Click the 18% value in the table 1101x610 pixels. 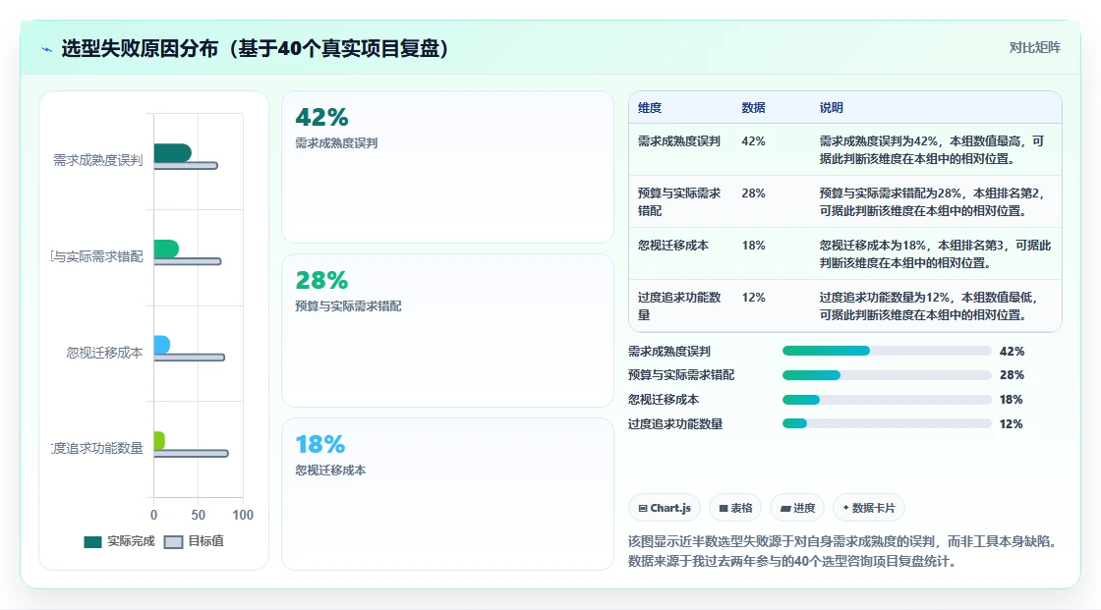tap(753, 245)
